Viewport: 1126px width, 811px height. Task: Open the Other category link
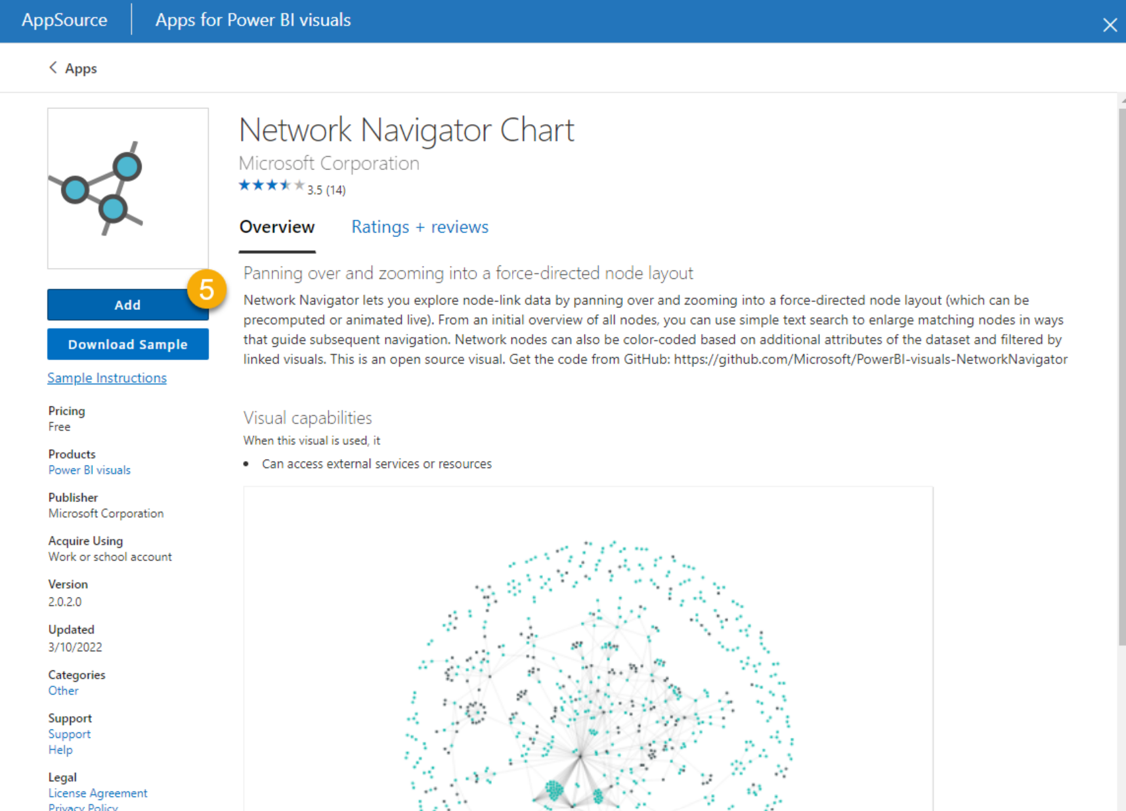tap(63, 691)
